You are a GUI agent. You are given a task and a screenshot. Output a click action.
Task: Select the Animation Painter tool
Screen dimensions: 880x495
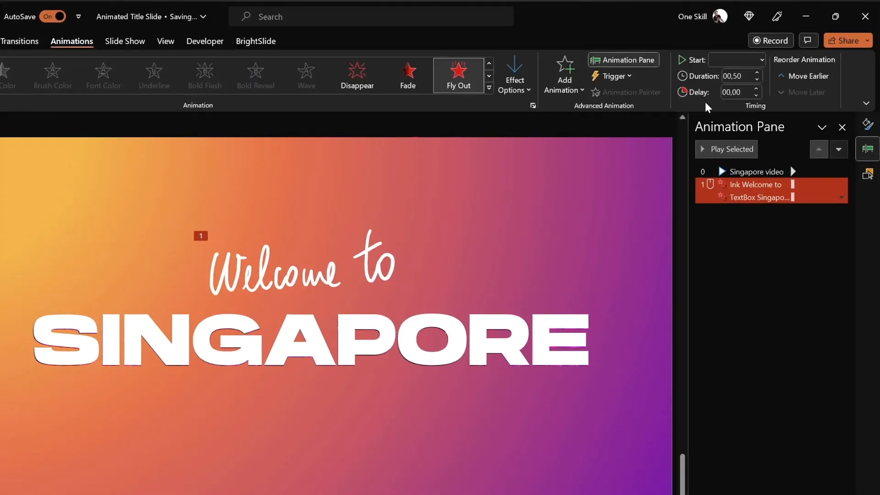tap(626, 92)
